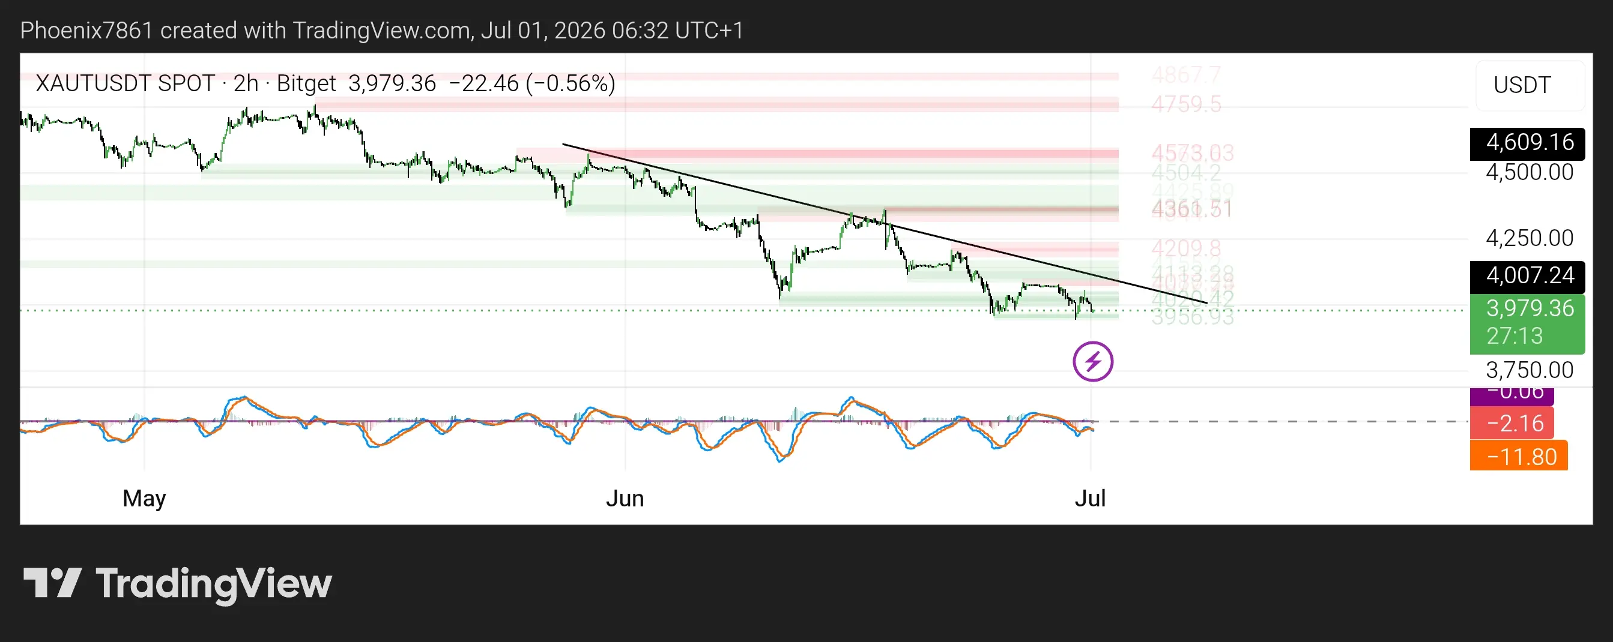Click the purple lightning bolt icon
This screenshot has height=642, width=1613.
(x=1093, y=361)
